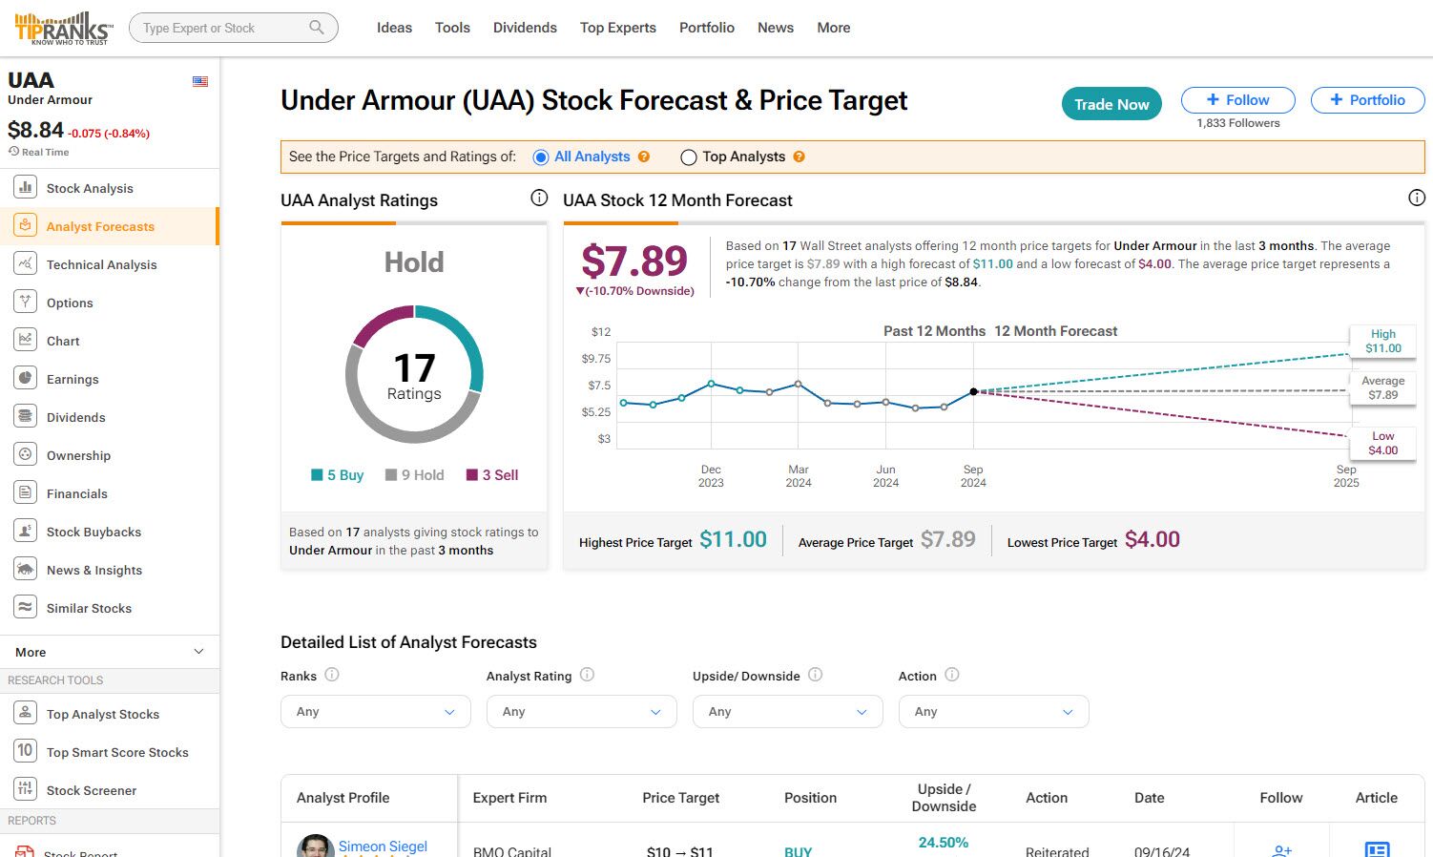Open the News top menu
The image size is (1433, 857).
coord(776,28)
